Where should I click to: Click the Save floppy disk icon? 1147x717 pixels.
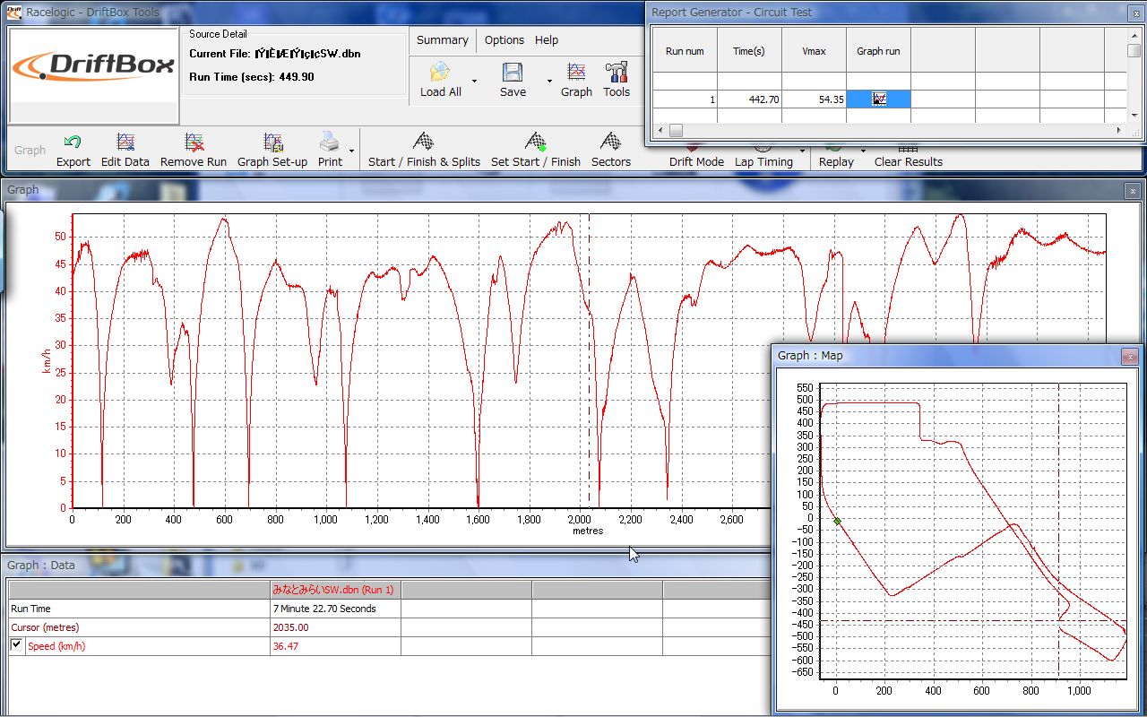coord(513,73)
